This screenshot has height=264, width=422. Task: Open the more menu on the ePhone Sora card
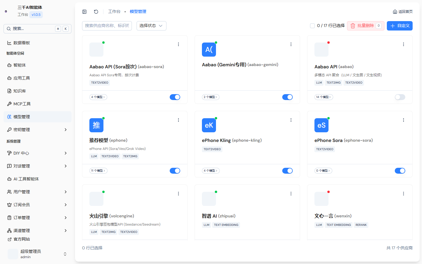(404, 120)
